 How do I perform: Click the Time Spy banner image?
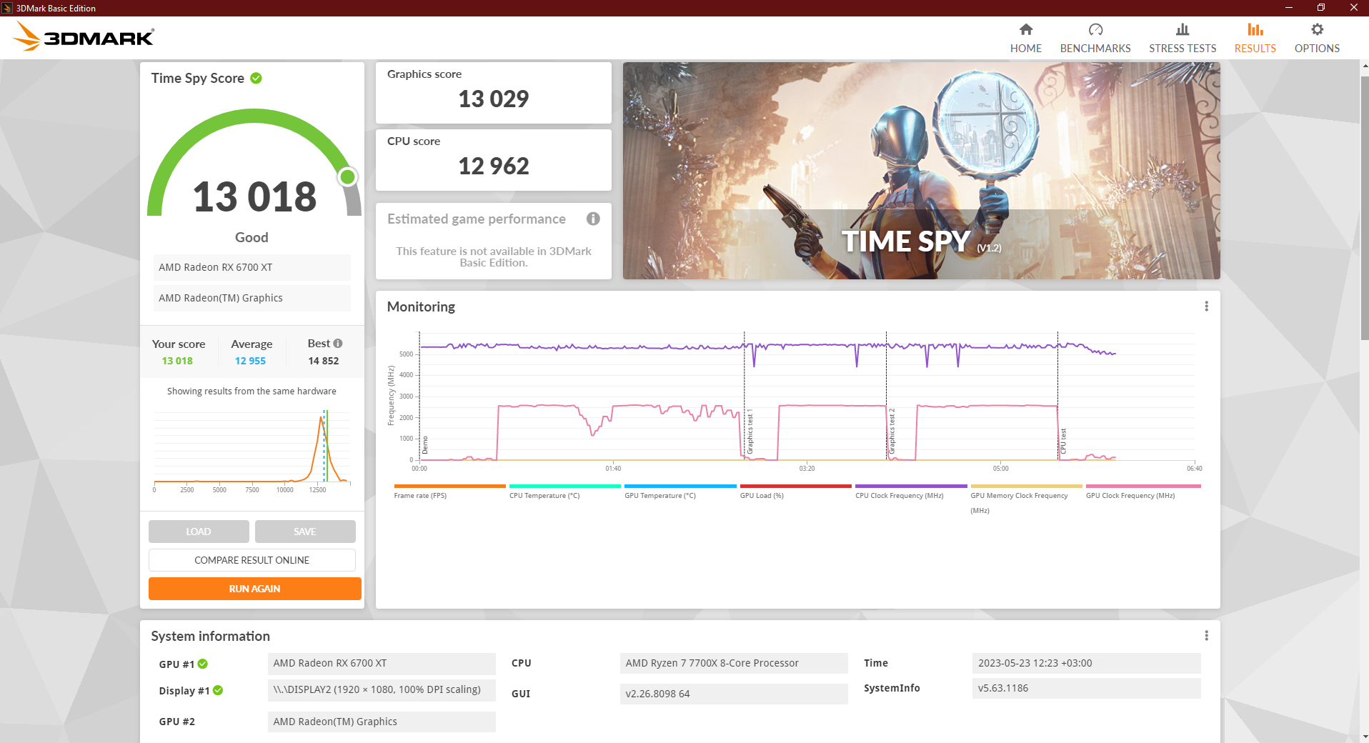[921, 171]
